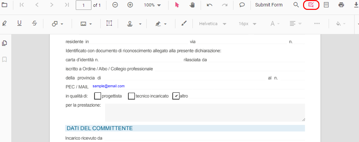Click the residente in text field
The image size is (359, 142).
click(x=138, y=41)
